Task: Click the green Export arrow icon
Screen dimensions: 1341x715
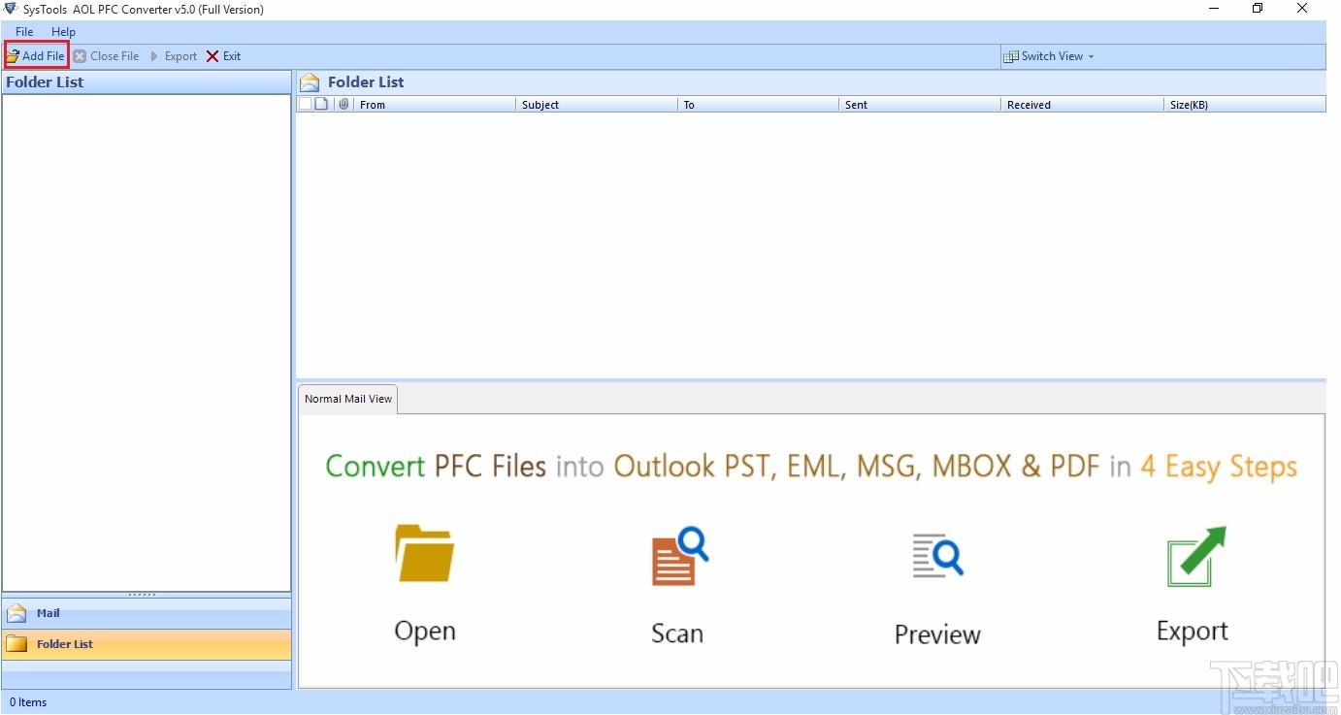Action: coord(1196,557)
